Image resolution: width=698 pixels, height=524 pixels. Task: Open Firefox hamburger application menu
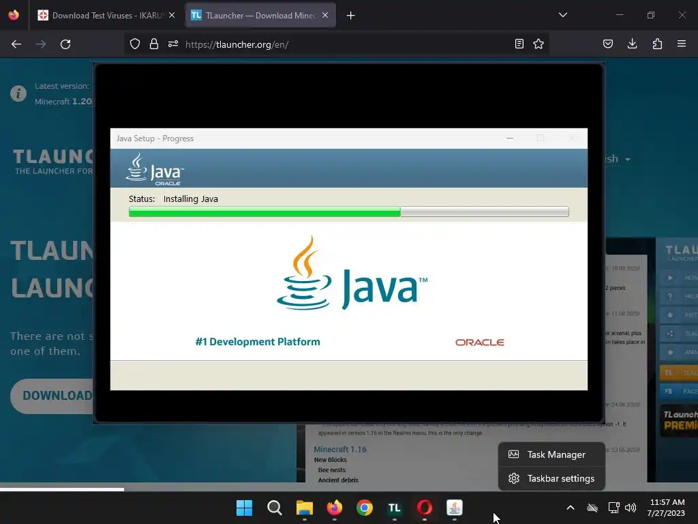pyautogui.click(x=682, y=44)
